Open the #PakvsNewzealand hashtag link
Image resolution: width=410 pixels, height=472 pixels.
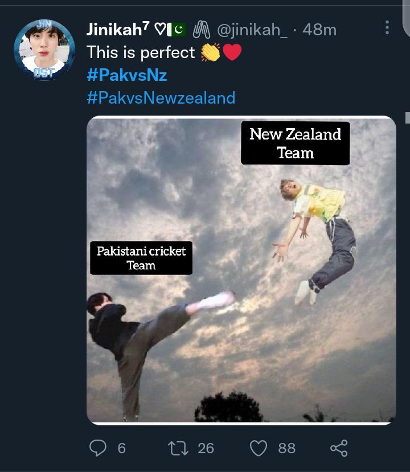click(161, 98)
